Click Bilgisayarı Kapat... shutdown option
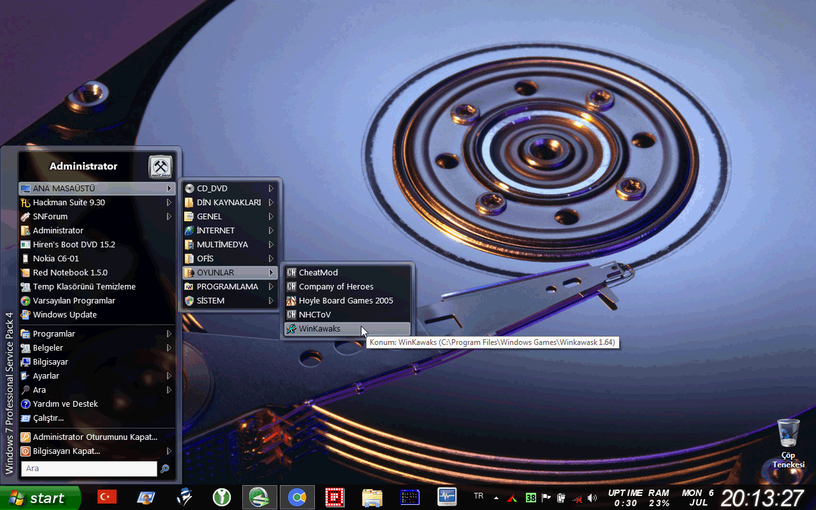 97,451
